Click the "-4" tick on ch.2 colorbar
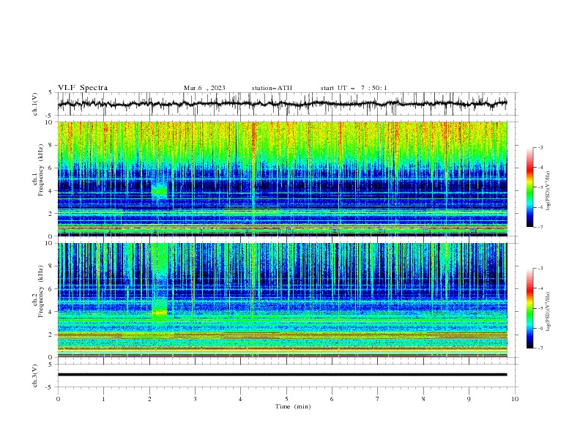 540,288
